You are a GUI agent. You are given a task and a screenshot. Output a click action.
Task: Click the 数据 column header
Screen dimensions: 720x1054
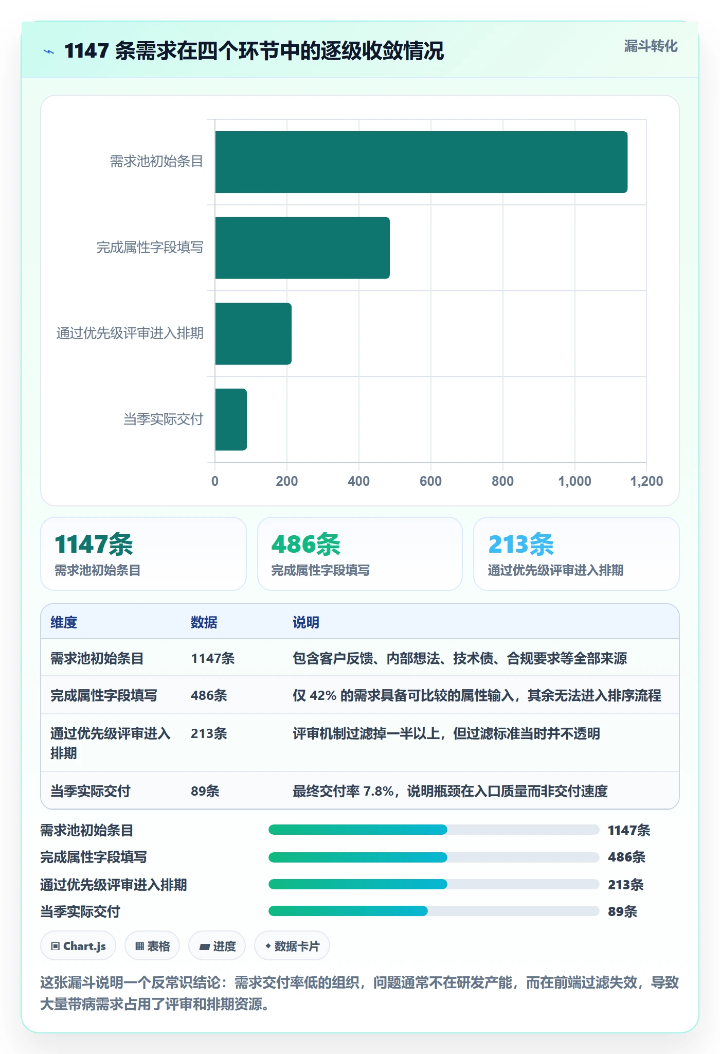pyautogui.click(x=204, y=622)
